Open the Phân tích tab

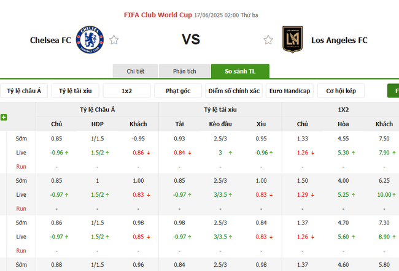coord(184,71)
